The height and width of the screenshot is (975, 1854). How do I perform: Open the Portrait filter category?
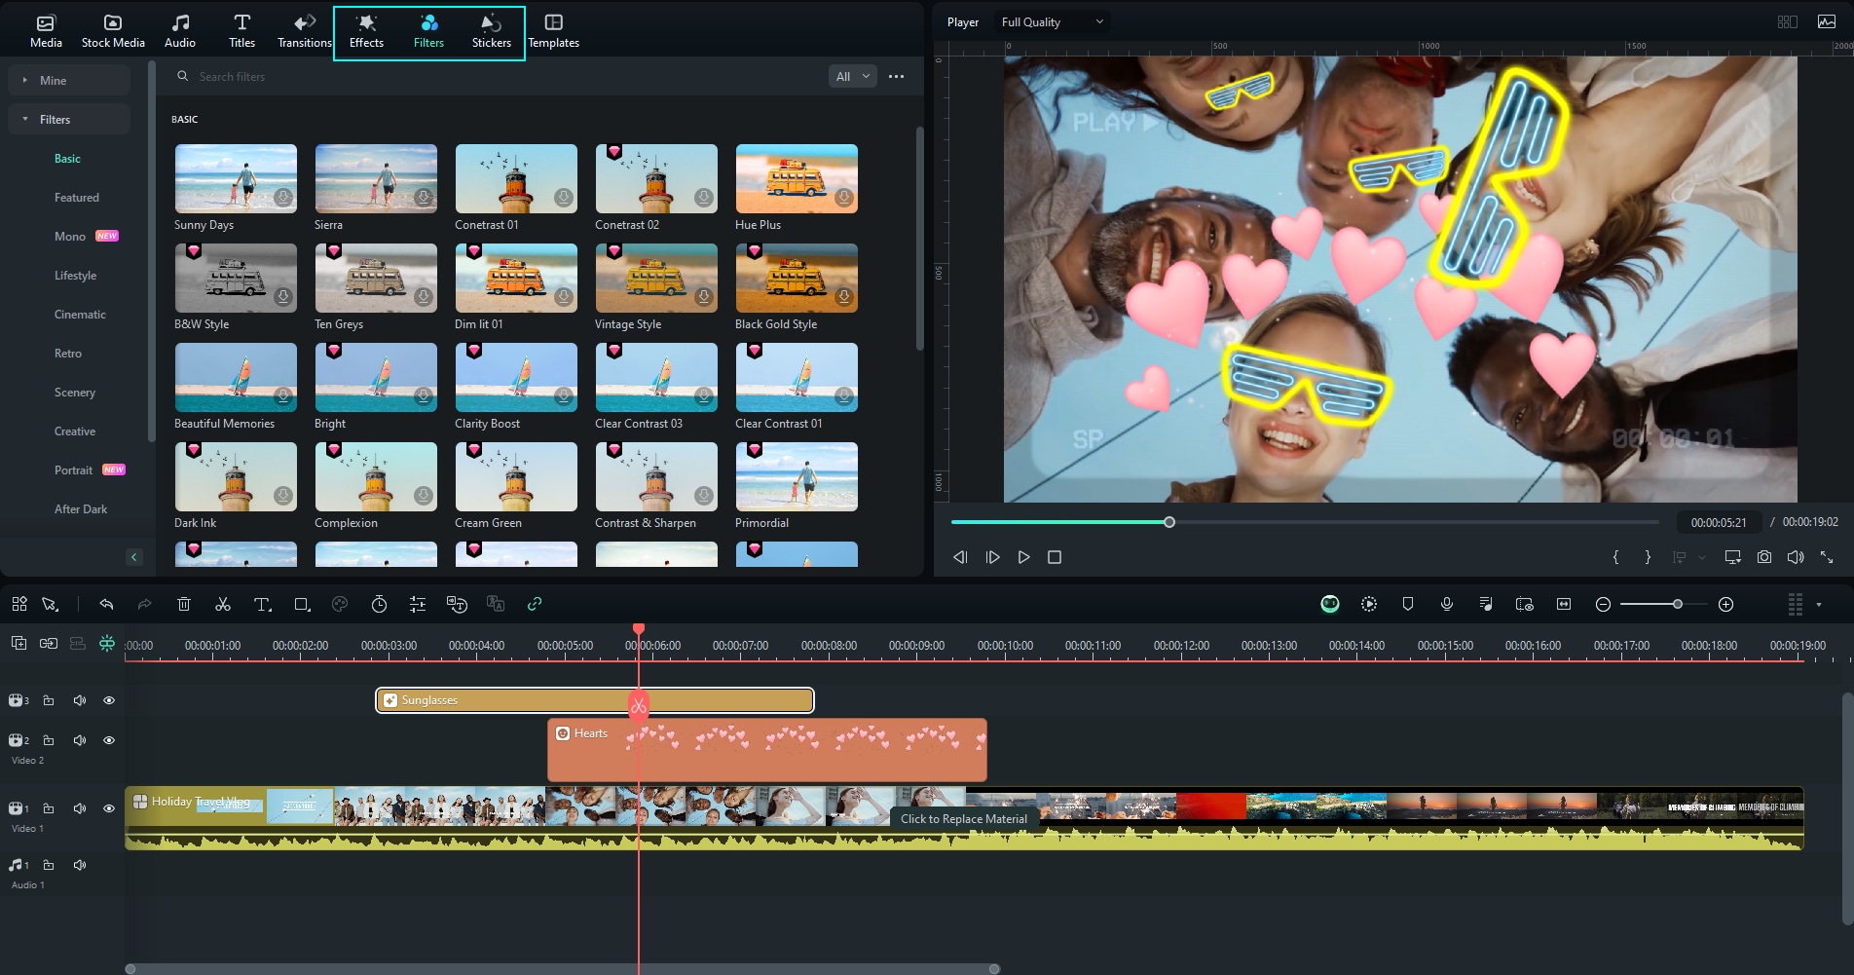[x=74, y=469]
